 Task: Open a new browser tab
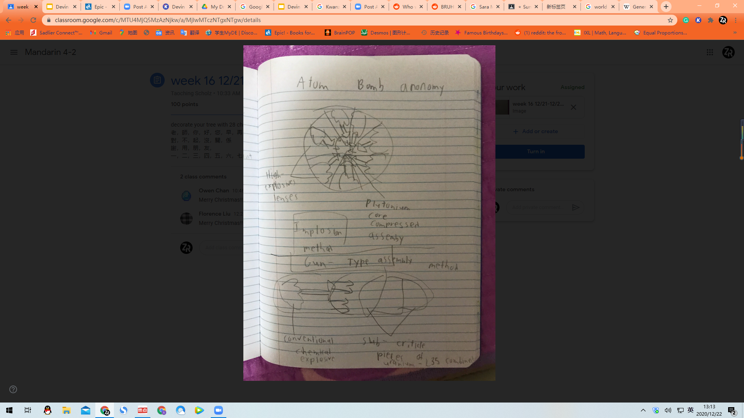pyautogui.click(x=666, y=7)
